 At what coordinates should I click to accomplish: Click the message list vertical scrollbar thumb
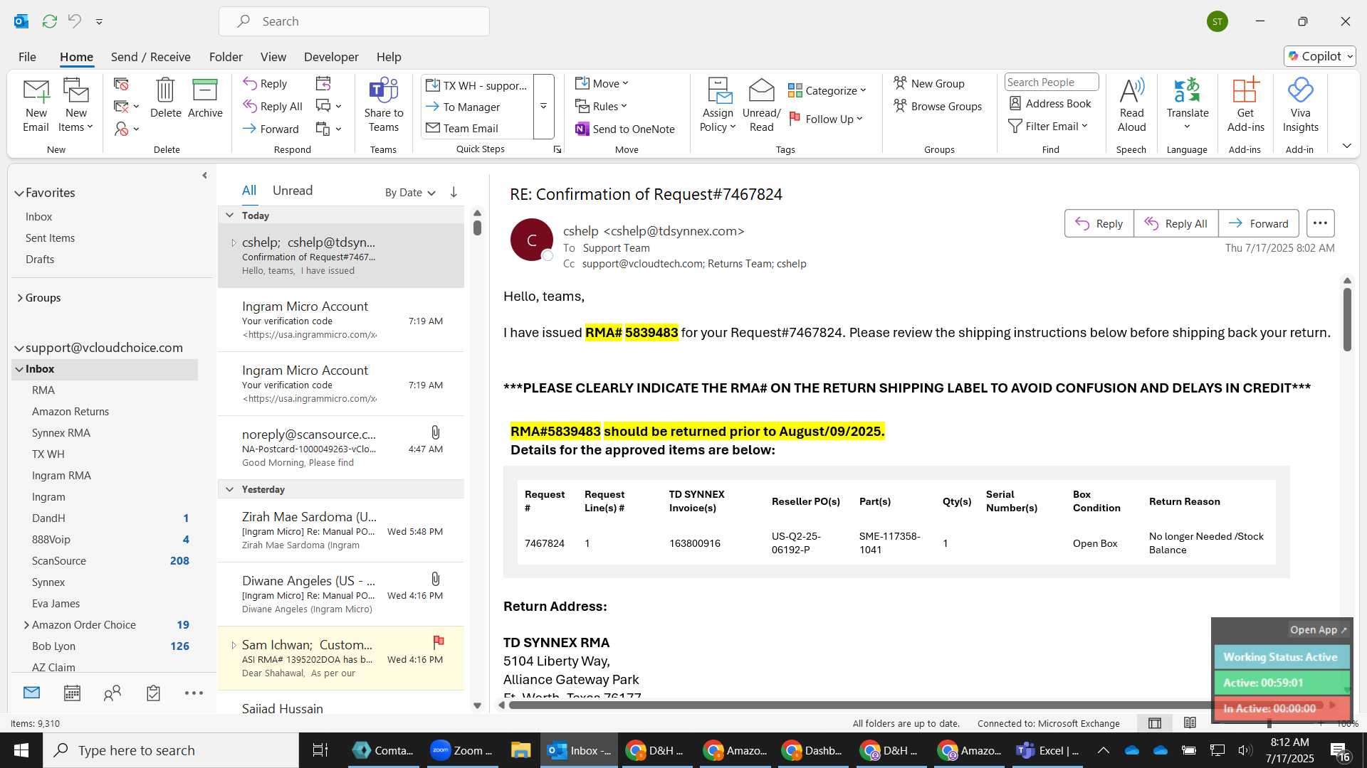[477, 228]
